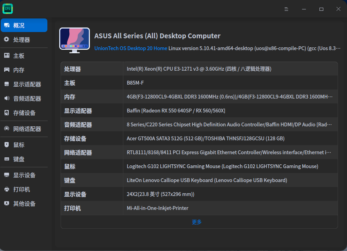The width and height of the screenshot is (347, 251).
Task: Click the 显示设备 monitor sidebar icon
Action: 7,175
